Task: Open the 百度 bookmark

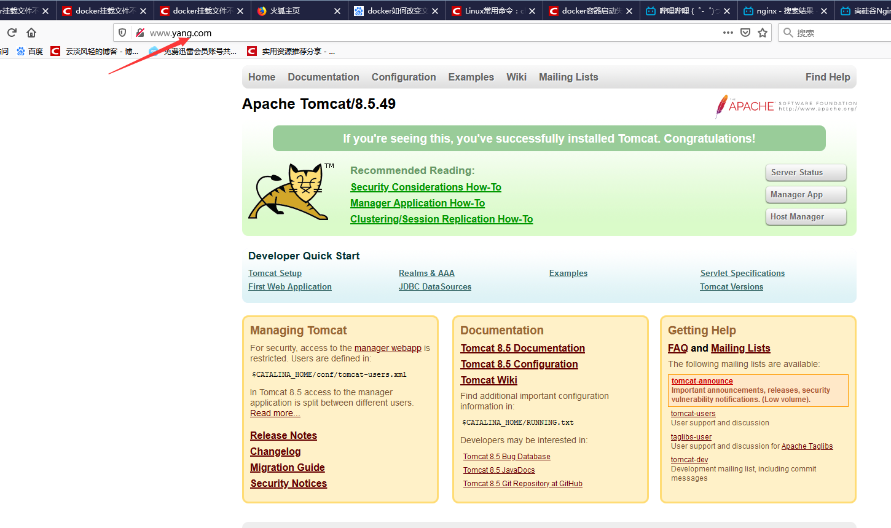Action: (29, 52)
